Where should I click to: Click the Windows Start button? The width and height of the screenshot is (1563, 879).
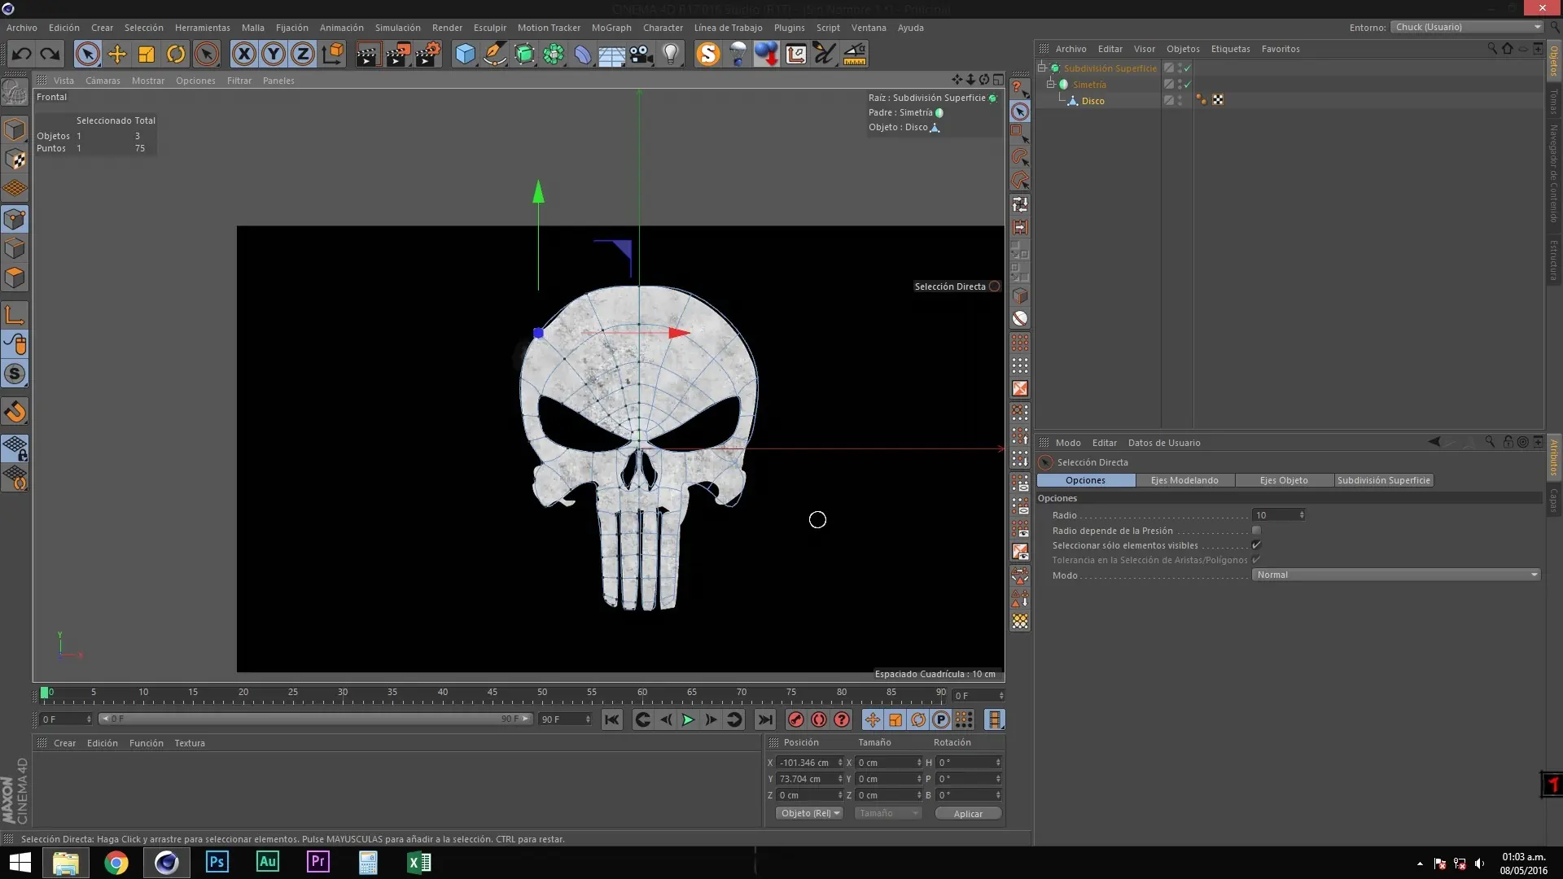tap(20, 862)
